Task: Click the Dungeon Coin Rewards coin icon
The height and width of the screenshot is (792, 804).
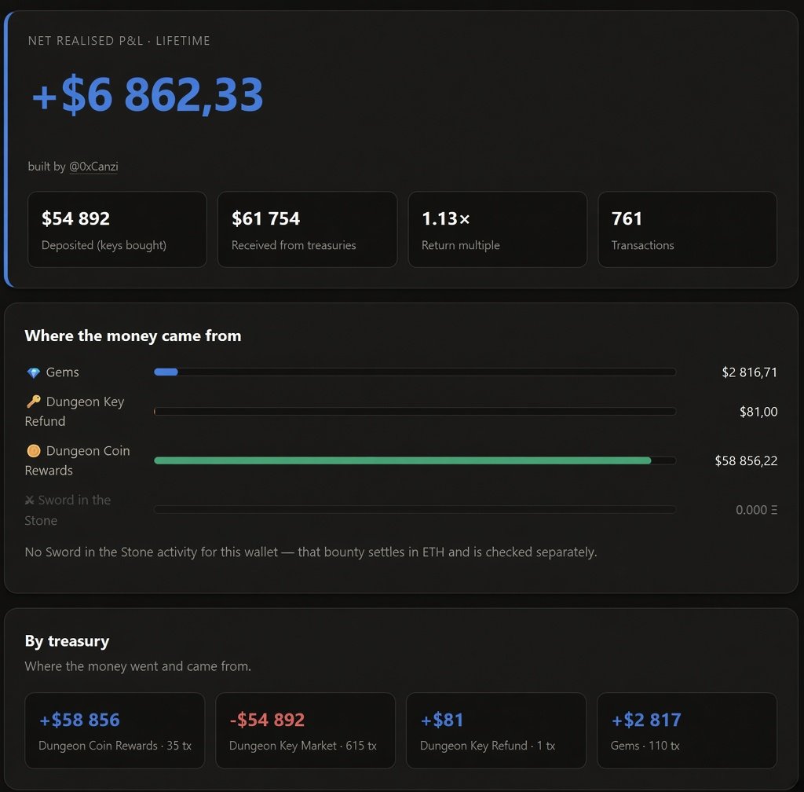Action: click(33, 451)
